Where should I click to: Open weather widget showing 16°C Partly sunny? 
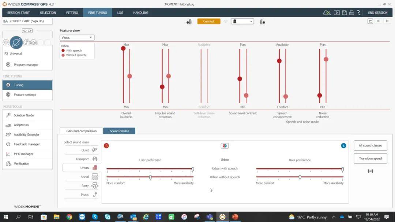pyautogui.click(x=308, y=217)
